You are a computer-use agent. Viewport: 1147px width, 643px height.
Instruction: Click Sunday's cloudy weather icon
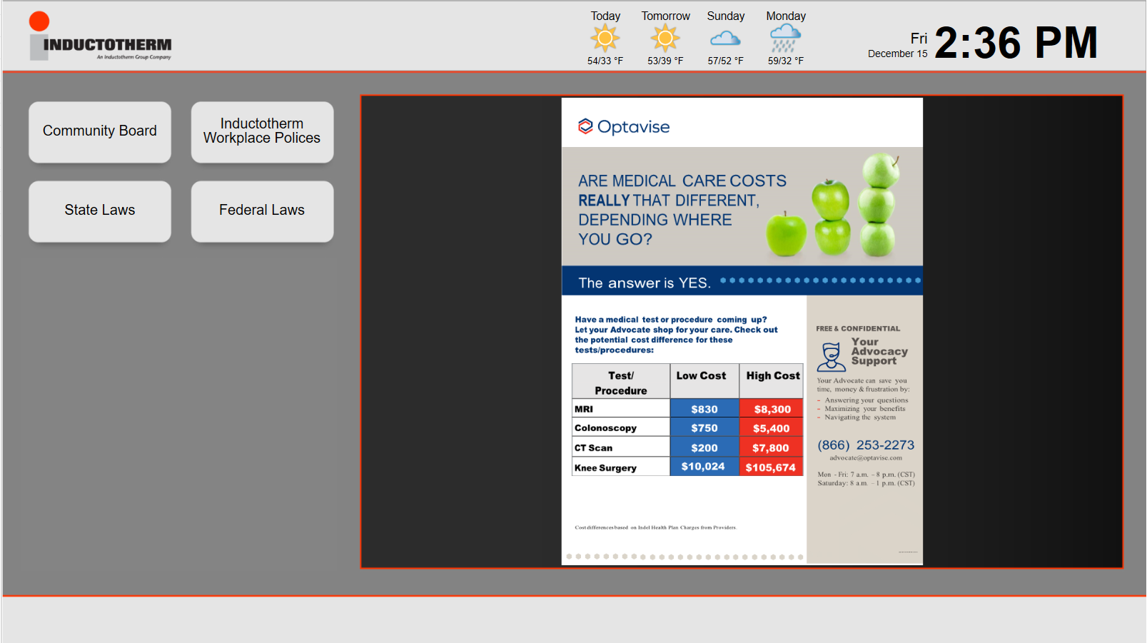(x=725, y=39)
